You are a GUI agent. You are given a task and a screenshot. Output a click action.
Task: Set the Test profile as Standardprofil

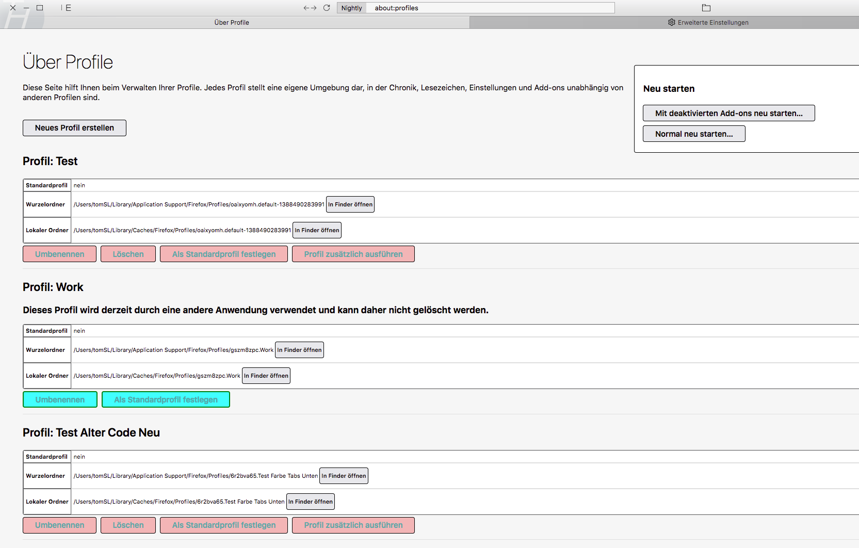pos(223,254)
